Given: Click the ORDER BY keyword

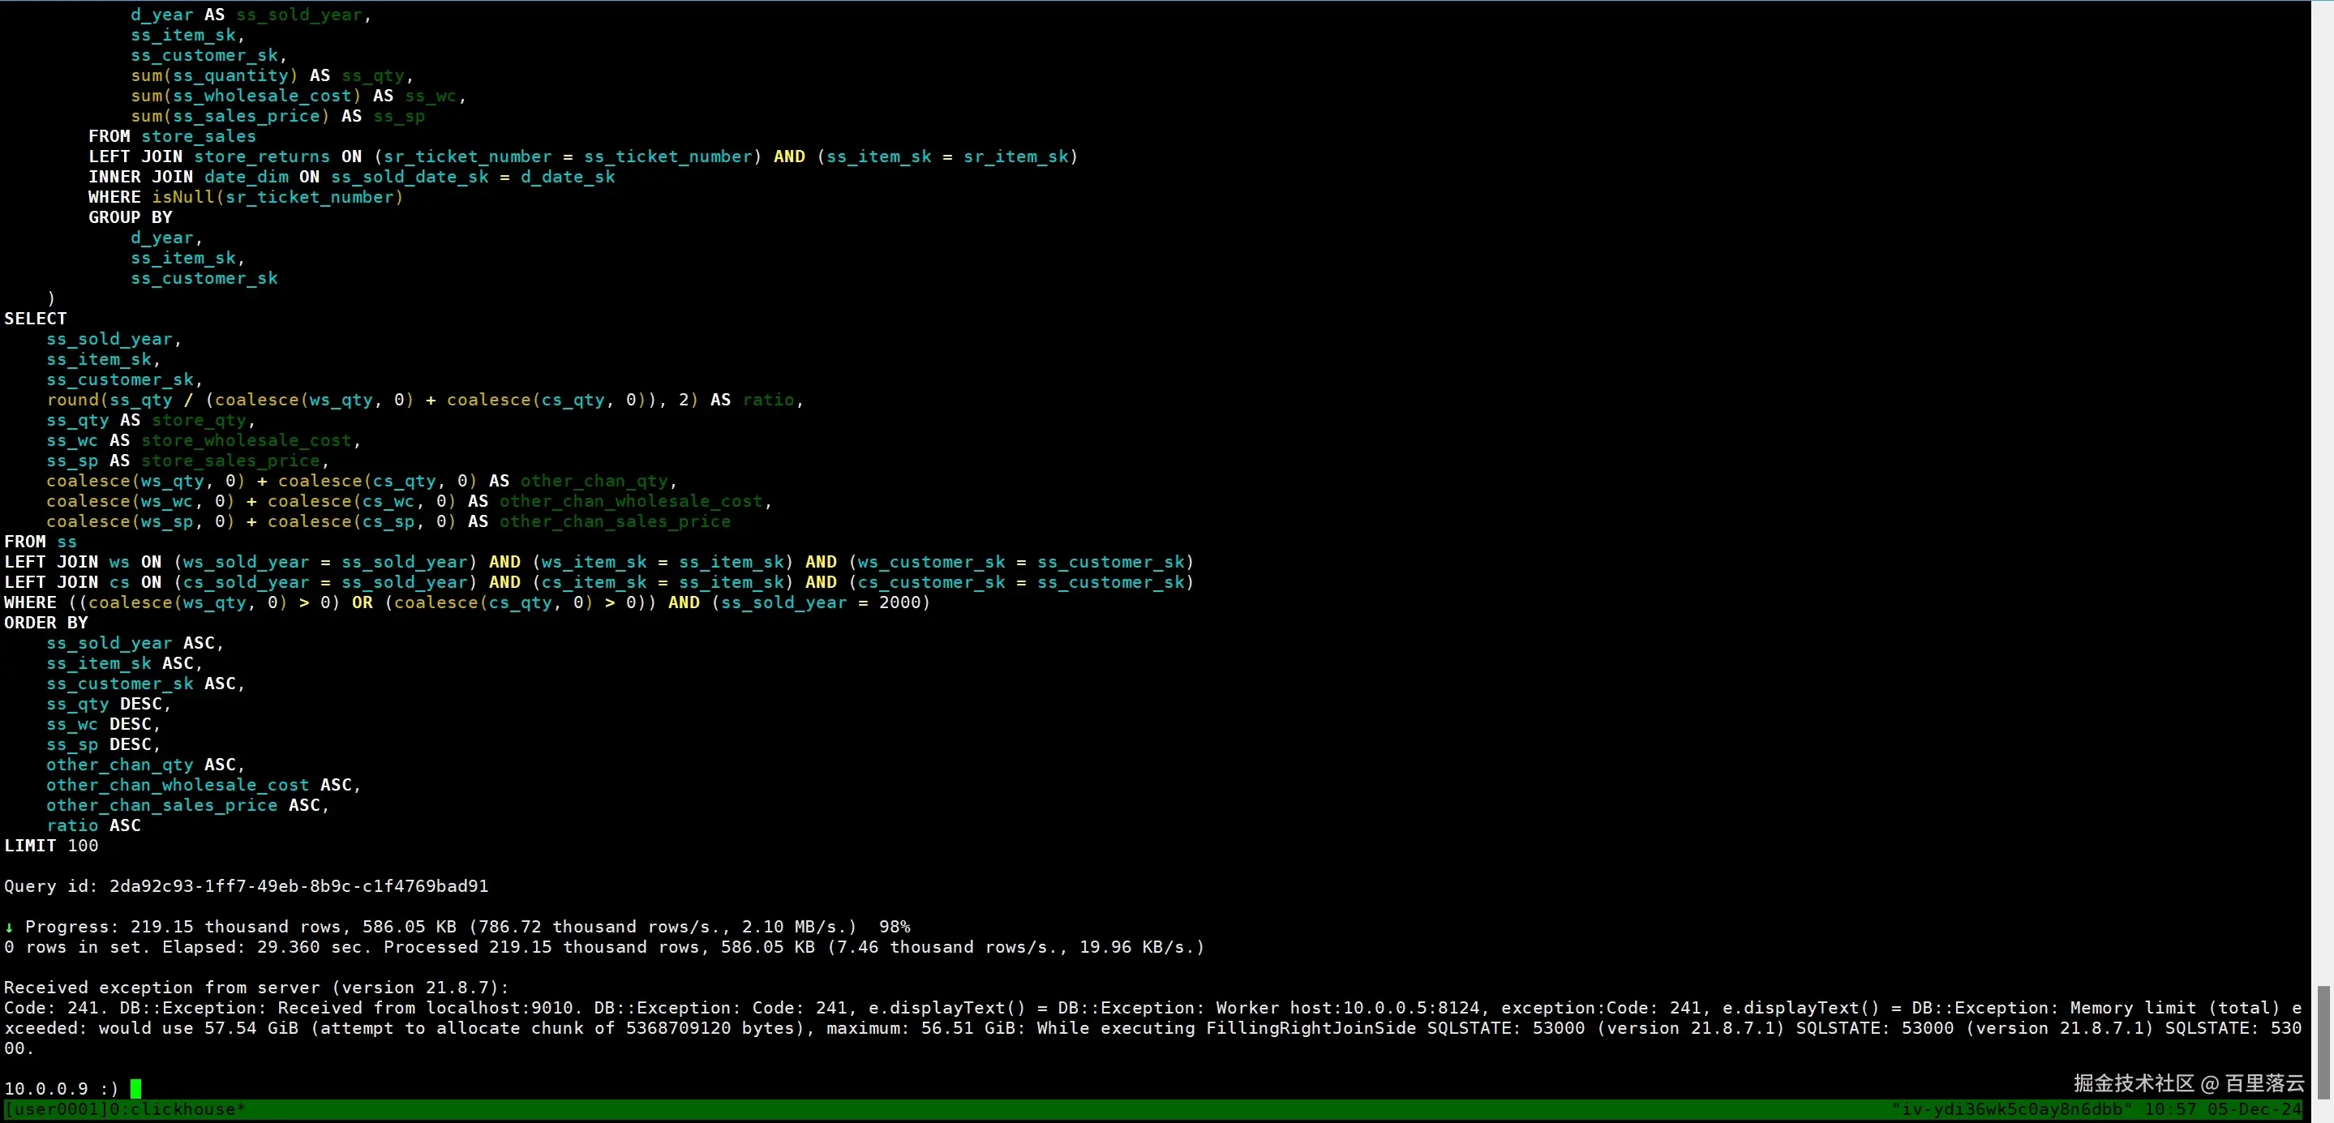Looking at the screenshot, I should 46,622.
